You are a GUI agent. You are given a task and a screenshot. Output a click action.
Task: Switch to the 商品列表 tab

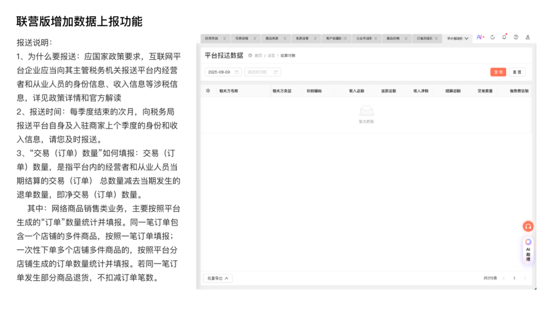click(272, 39)
